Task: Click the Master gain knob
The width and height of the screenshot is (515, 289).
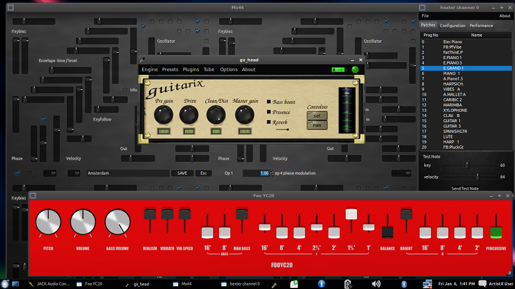Action: [x=244, y=115]
